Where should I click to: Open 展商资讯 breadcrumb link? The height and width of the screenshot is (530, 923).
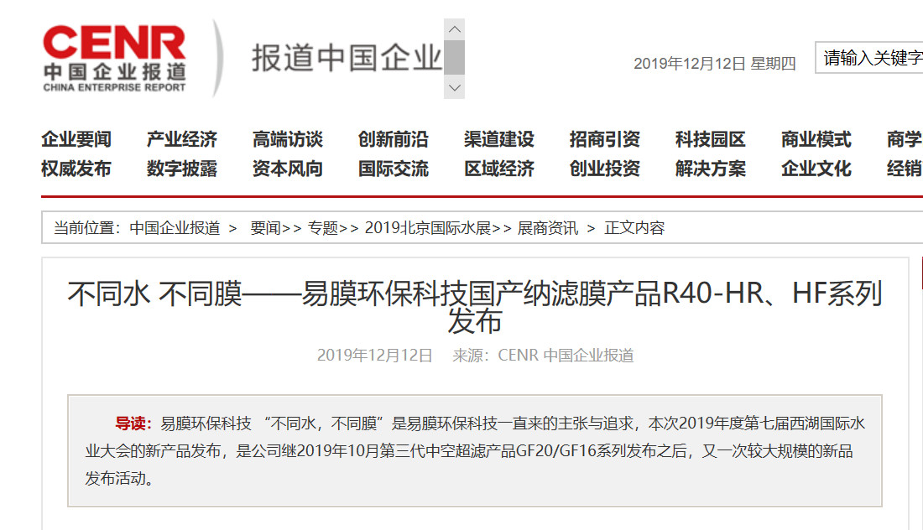[x=547, y=228]
